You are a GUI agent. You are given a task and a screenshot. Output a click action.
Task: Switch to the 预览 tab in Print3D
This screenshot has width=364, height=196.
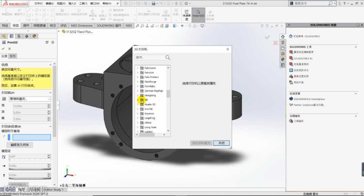point(12,56)
